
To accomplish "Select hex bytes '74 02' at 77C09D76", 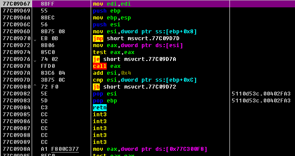I will pyautogui.click(x=49, y=59).
